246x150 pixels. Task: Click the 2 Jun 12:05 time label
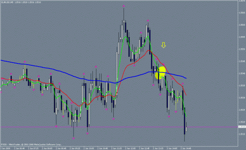(131, 148)
